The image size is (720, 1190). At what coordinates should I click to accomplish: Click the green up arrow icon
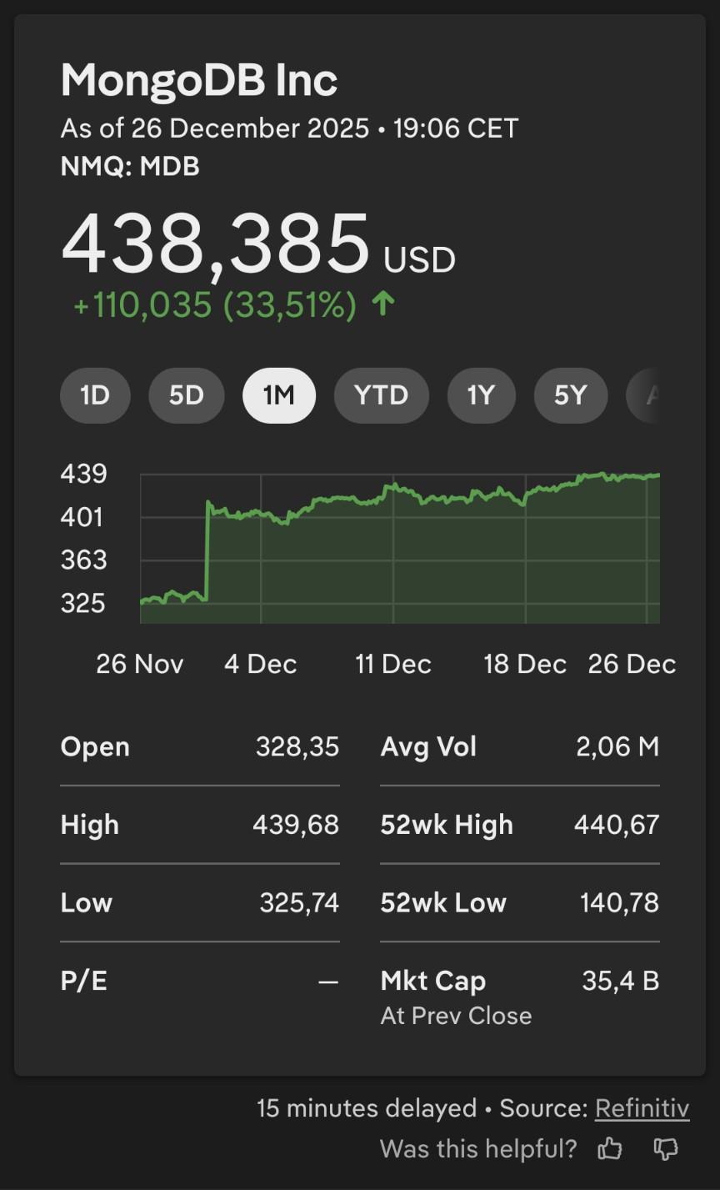[382, 304]
